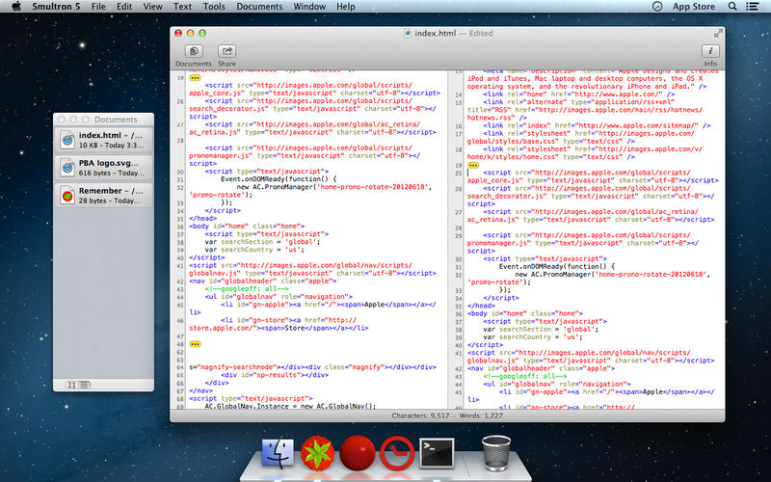Image resolution: width=771 pixels, height=482 pixels.
Task: Open the Info panel icon
Action: [x=710, y=51]
